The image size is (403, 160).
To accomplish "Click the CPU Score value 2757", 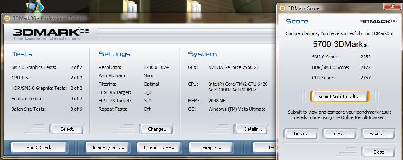I will pos(366,78).
